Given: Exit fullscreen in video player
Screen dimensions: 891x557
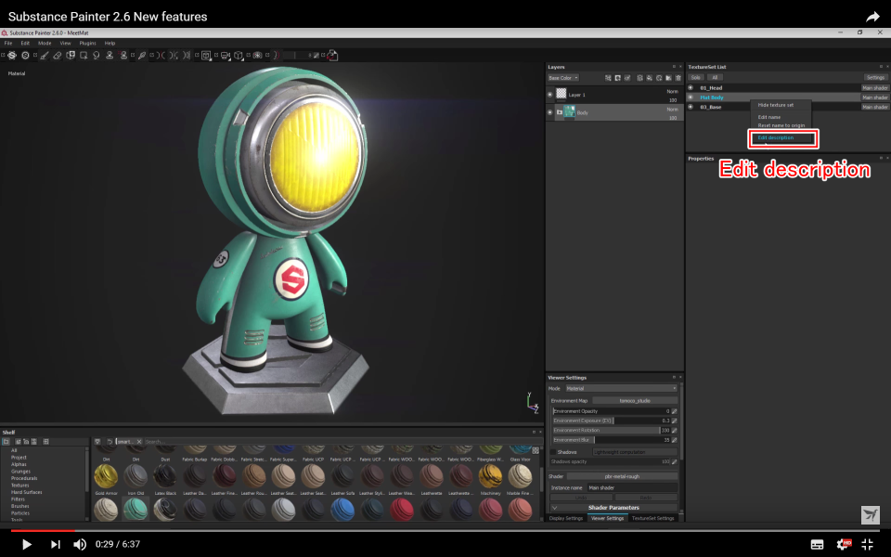Looking at the screenshot, I should point(868,545).
